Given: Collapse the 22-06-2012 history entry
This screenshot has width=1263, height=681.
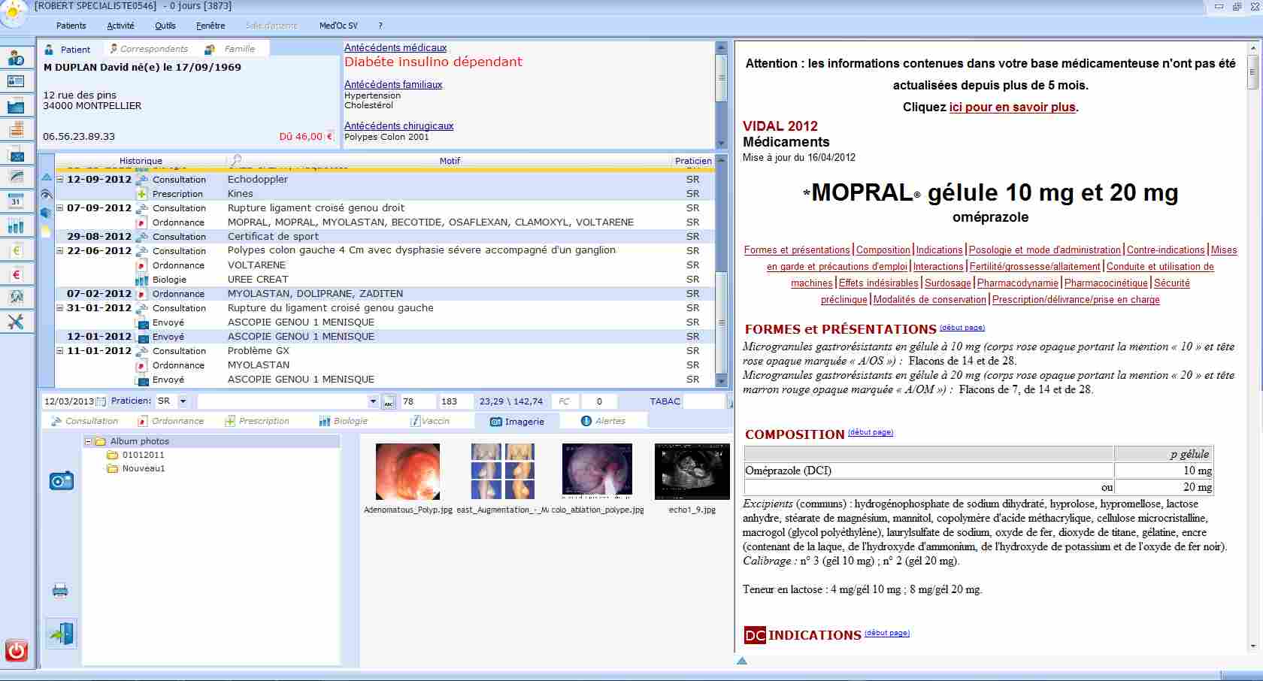Looking at the screenshot, I should (60, 251).
